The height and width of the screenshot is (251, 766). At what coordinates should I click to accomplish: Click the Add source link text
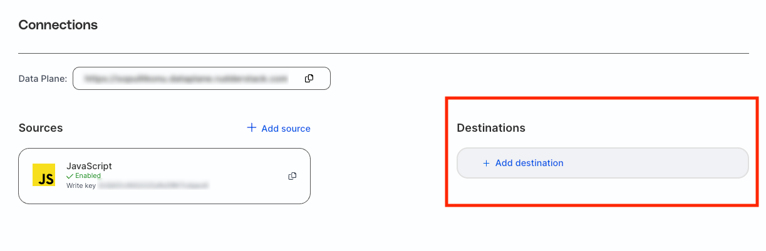tap(286, 129)
